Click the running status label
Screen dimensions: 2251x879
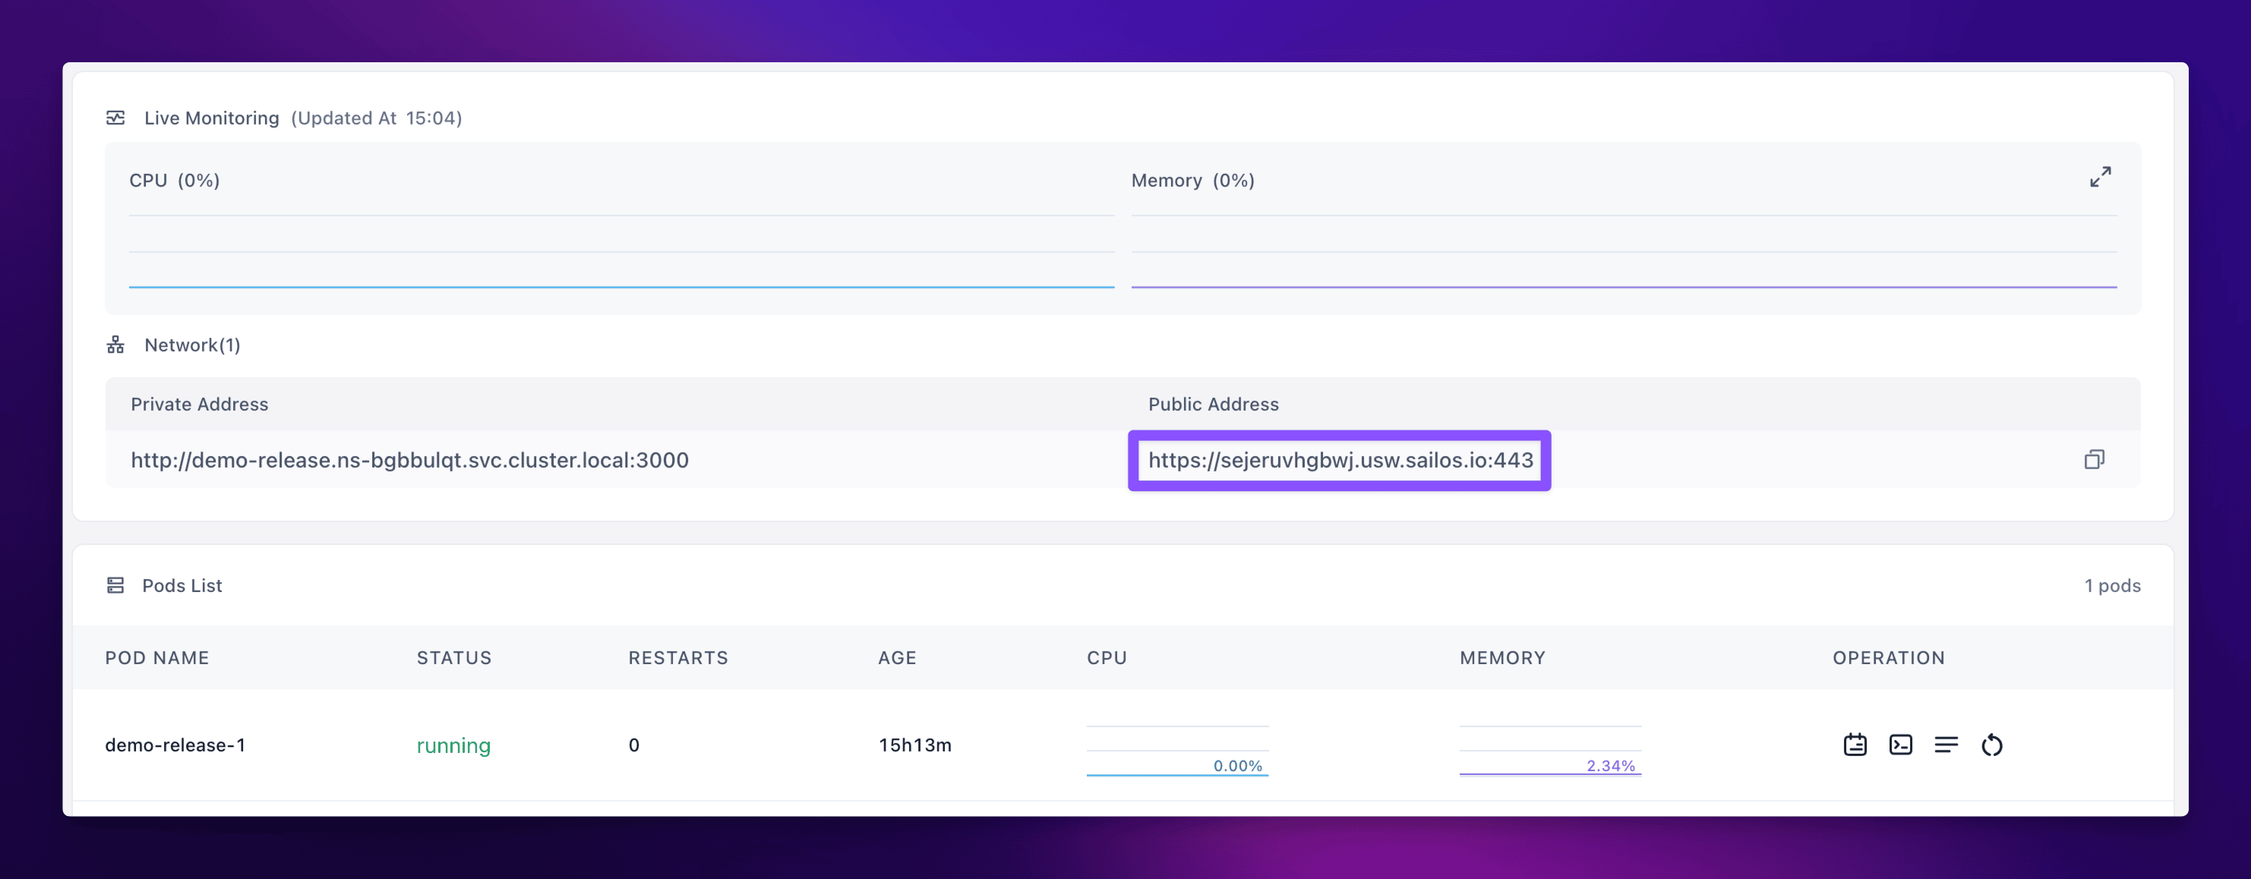[x=453, y=746]
